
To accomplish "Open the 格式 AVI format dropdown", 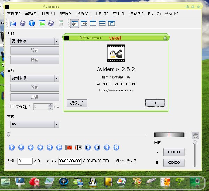I will tap(34, 124).
